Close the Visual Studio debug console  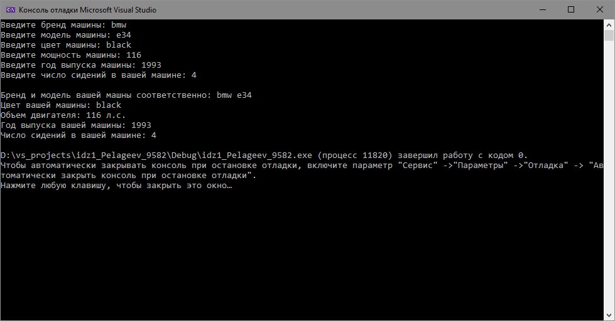click(x=600, y=10)
